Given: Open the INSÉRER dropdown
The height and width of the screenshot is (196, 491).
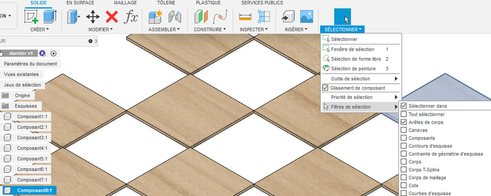Looking at the screenshot, I should click(x=296, y=29).
